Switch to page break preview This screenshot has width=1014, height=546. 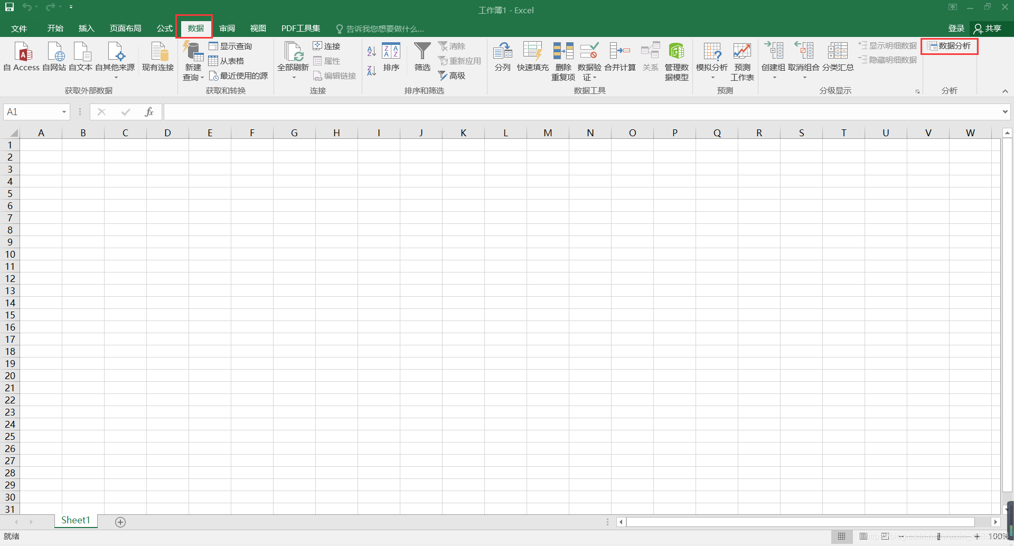tap(885, 536)
